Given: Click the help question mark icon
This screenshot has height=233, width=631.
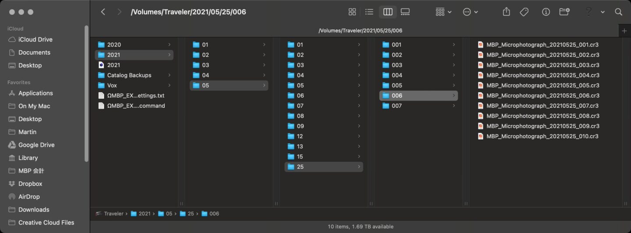Looking at the screenshot, I should point(588,12).
